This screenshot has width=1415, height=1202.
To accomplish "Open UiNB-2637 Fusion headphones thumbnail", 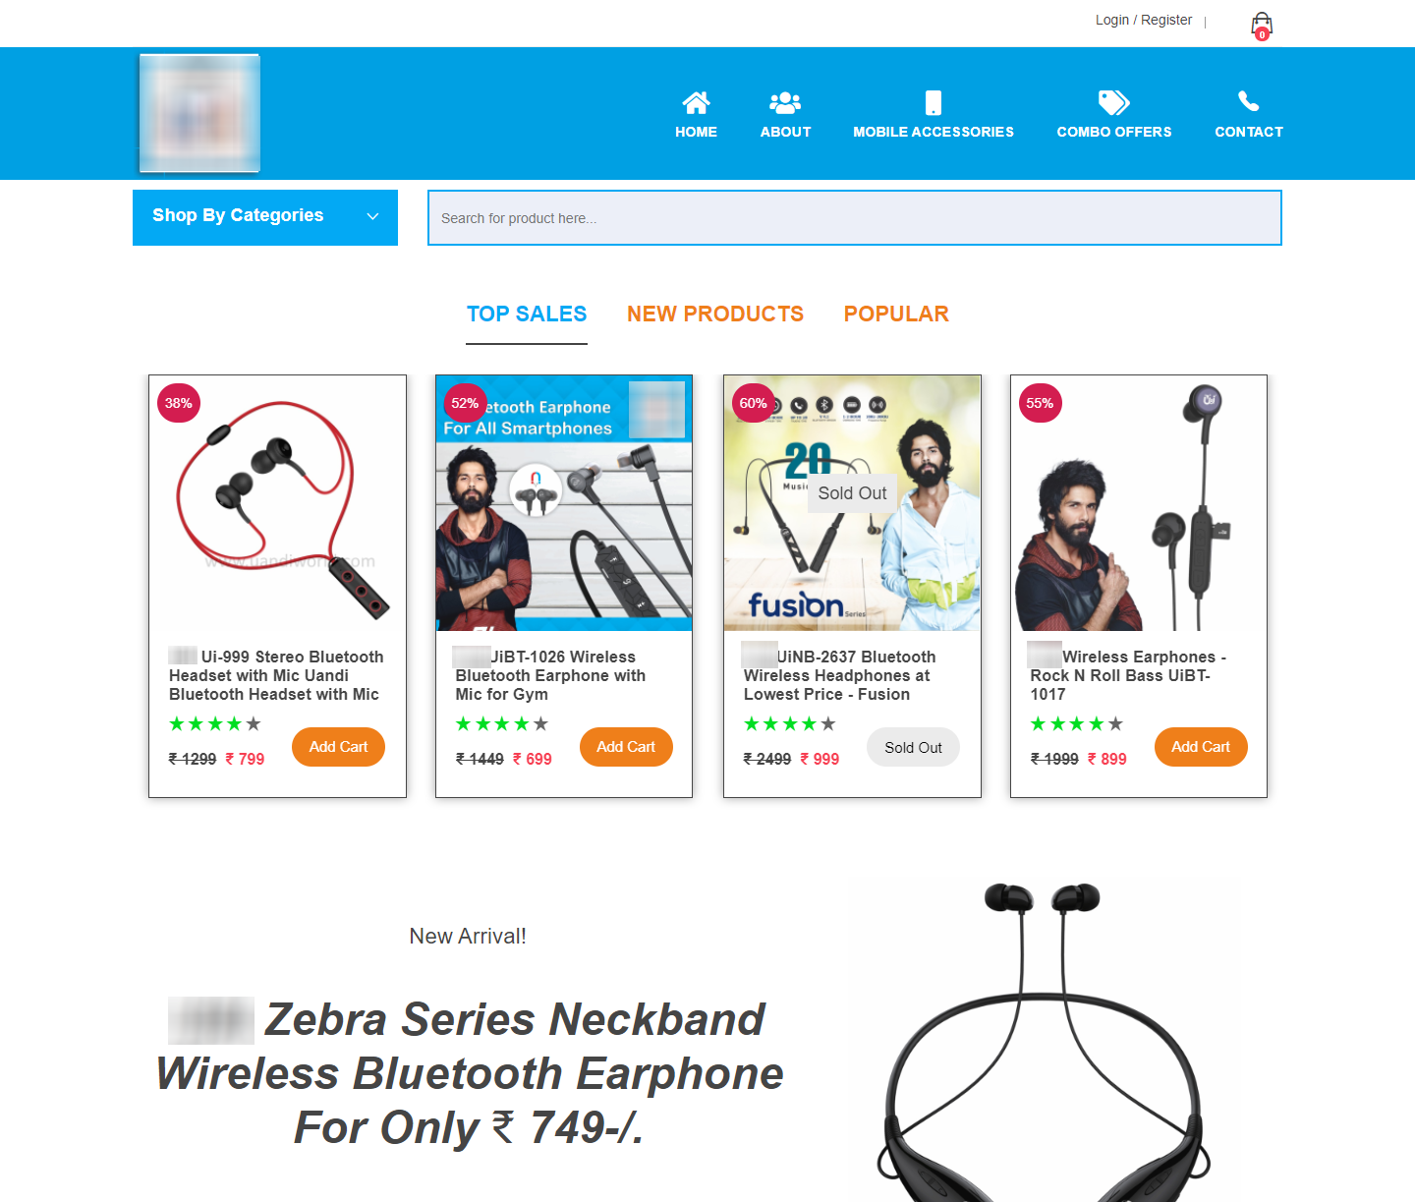I will point(852,503).
